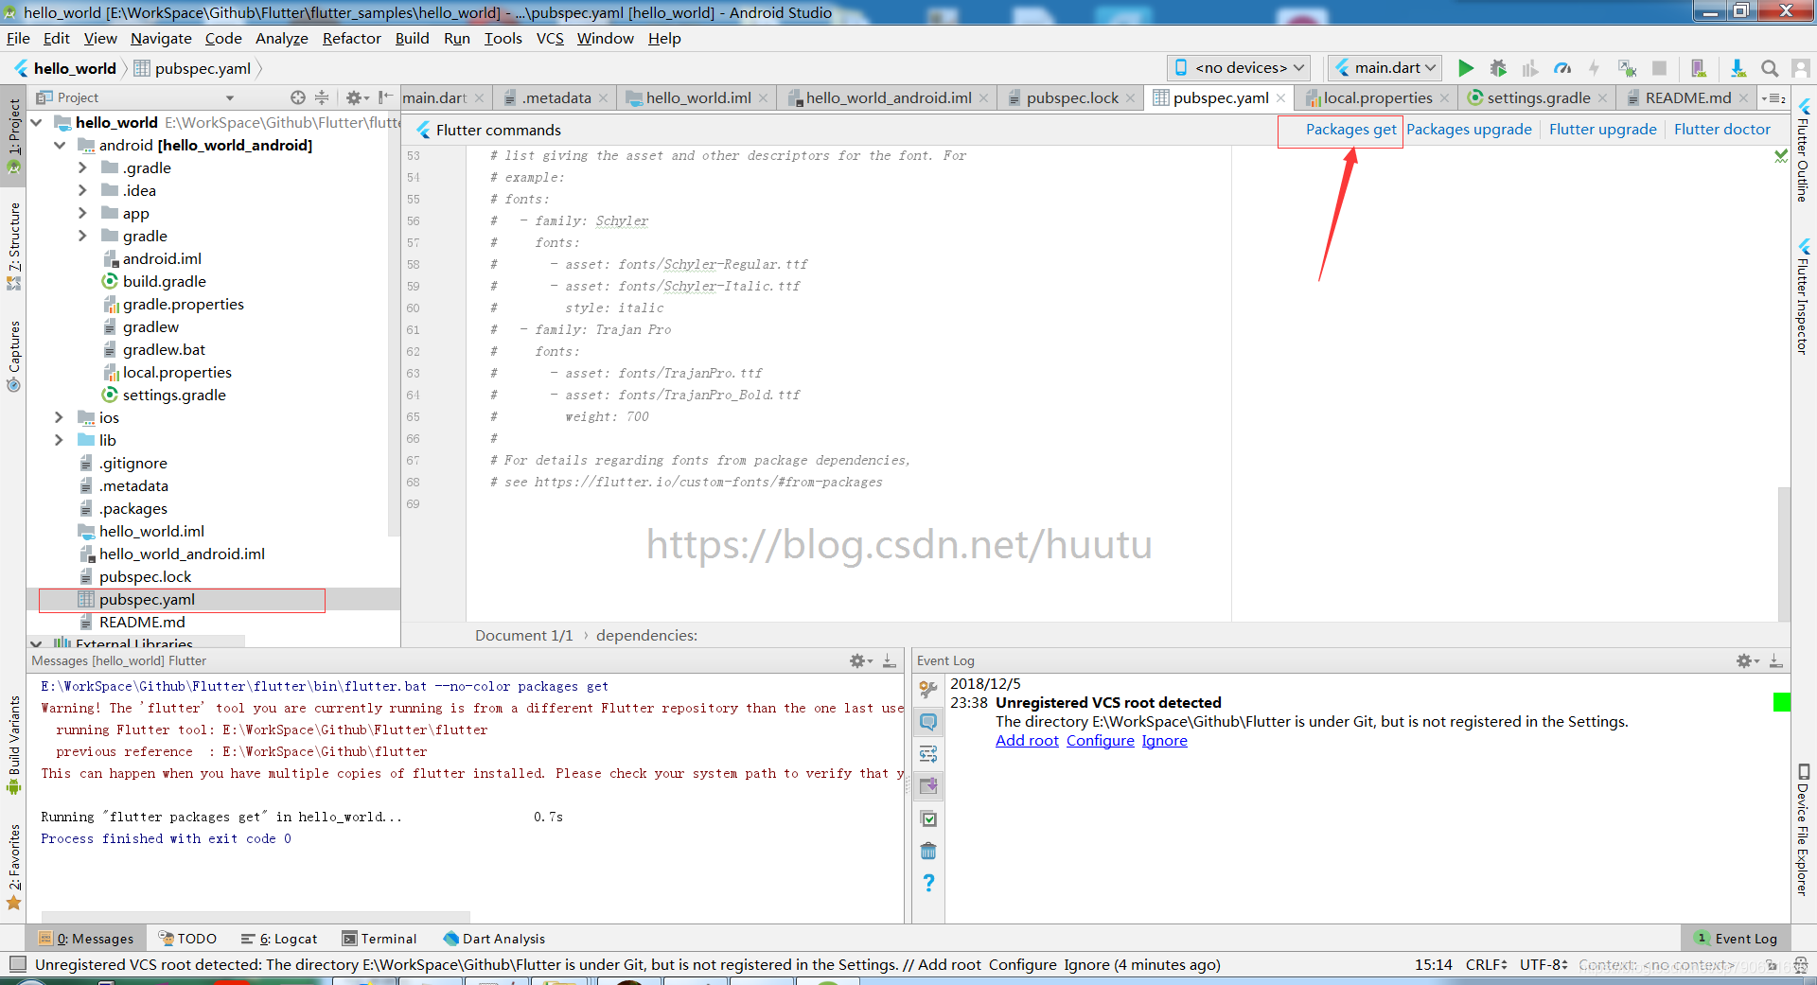Collapse the android module folder
The width and height of the screenshot is (1817, 985).
(60, 145)
